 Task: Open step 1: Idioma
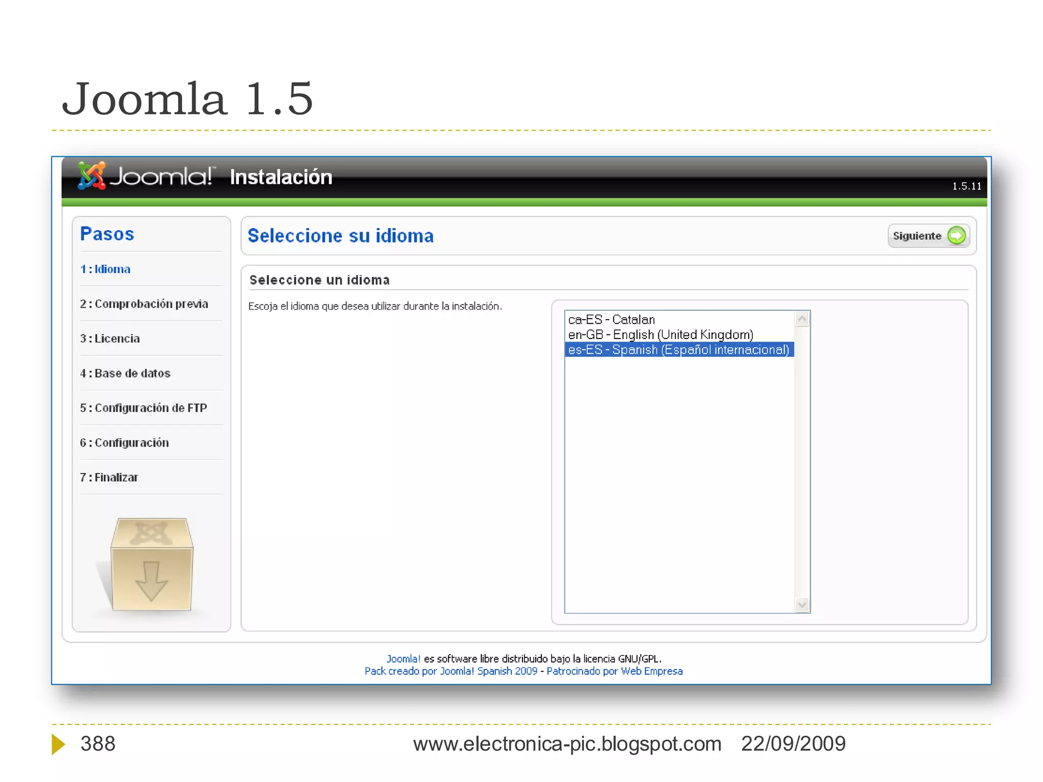coord(105,269)
